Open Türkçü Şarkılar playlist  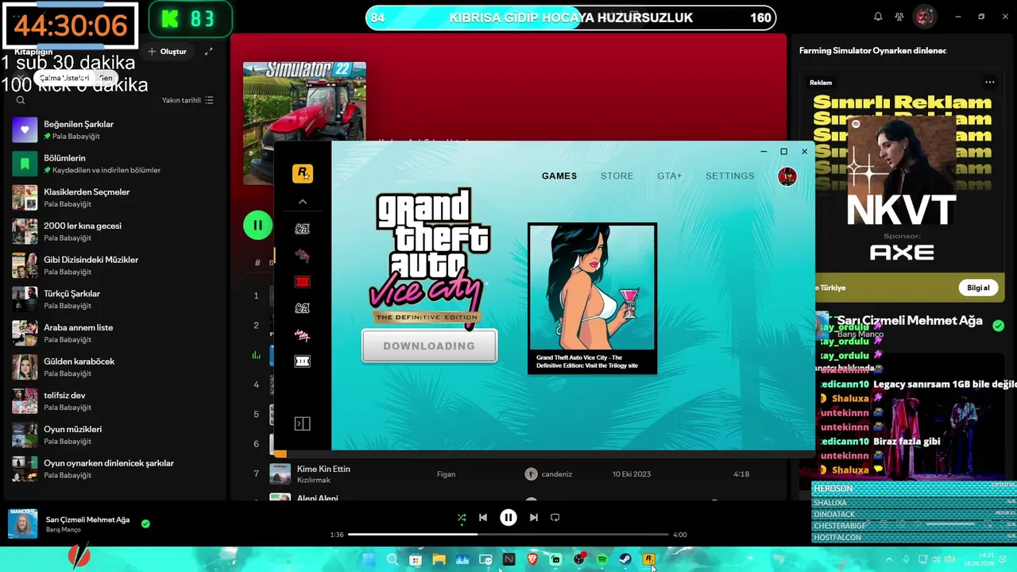tap(114, 300)
